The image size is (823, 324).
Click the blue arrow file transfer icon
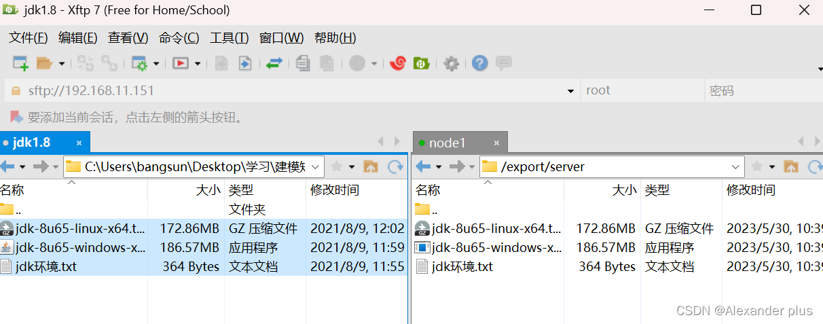[x=244, y=63]
